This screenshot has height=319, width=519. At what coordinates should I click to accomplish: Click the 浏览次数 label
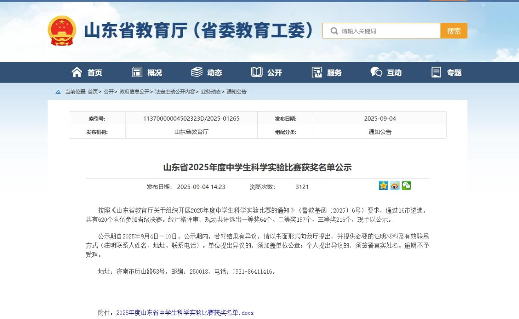263,187
